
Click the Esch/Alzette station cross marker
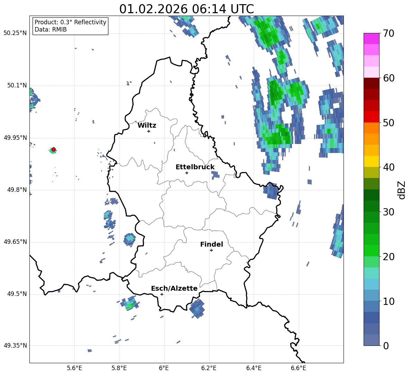162,294
